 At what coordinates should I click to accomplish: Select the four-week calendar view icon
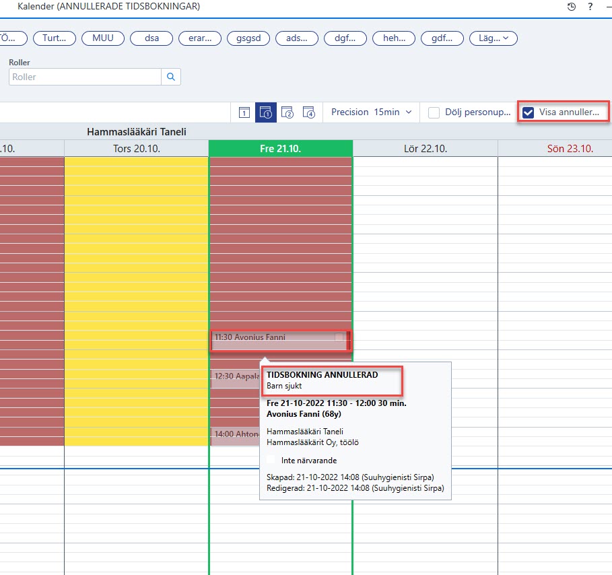pyautogui.click(x=309, y=112)
